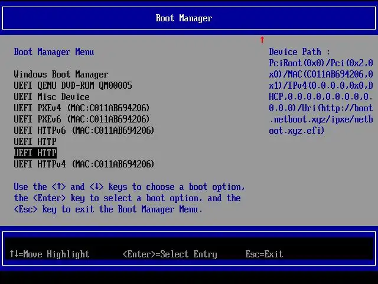Click the Enter=Select Entry hint
Image resolution: width=378 pixels, height=284 pixels.
click(170, 254)
